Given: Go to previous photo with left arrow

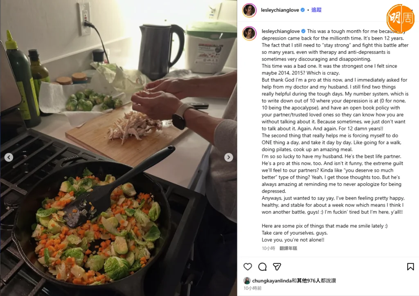Looking at the screenshot, I should (x=9, y=157).
